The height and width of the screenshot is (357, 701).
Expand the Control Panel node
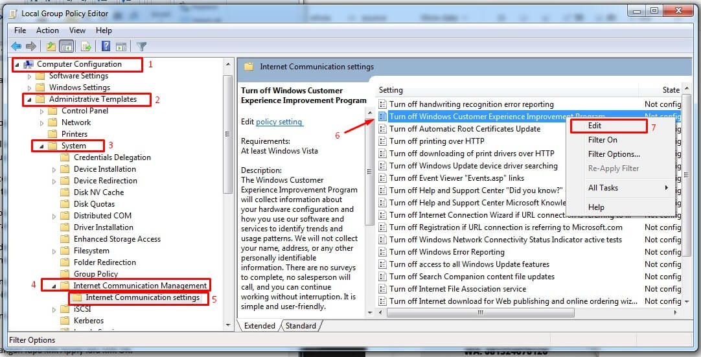point(42,111)
